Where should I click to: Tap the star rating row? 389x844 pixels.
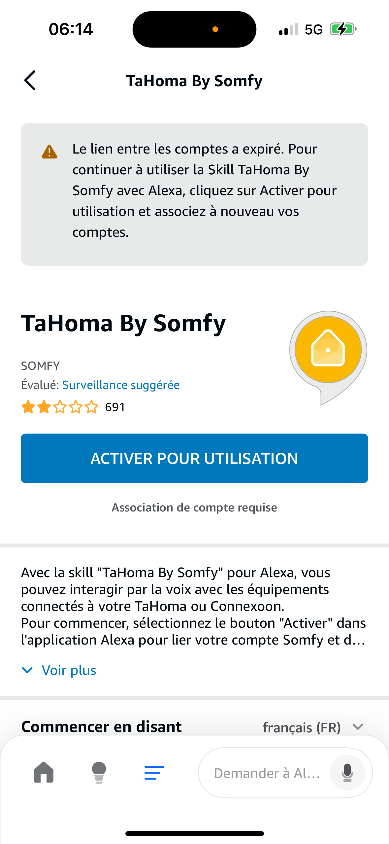click(x=60, y=407)
